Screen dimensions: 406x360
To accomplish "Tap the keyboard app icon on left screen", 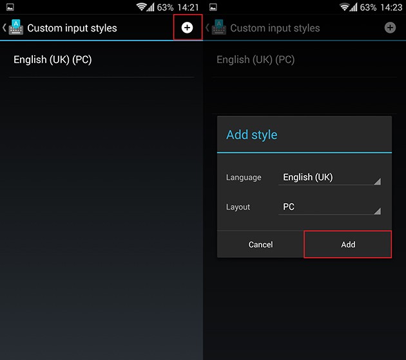I will pyautogui.click(x=16, y=27).
